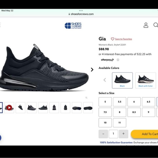This screenshot has height=158, width=158.
Task: Select size 11
Action: coord(120,123)
